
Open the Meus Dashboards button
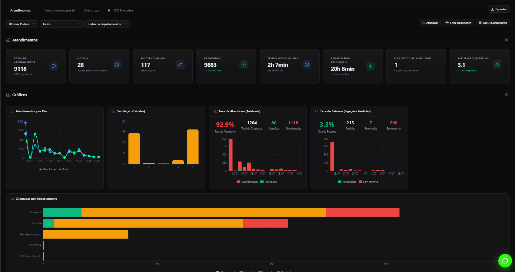point(493,23)
